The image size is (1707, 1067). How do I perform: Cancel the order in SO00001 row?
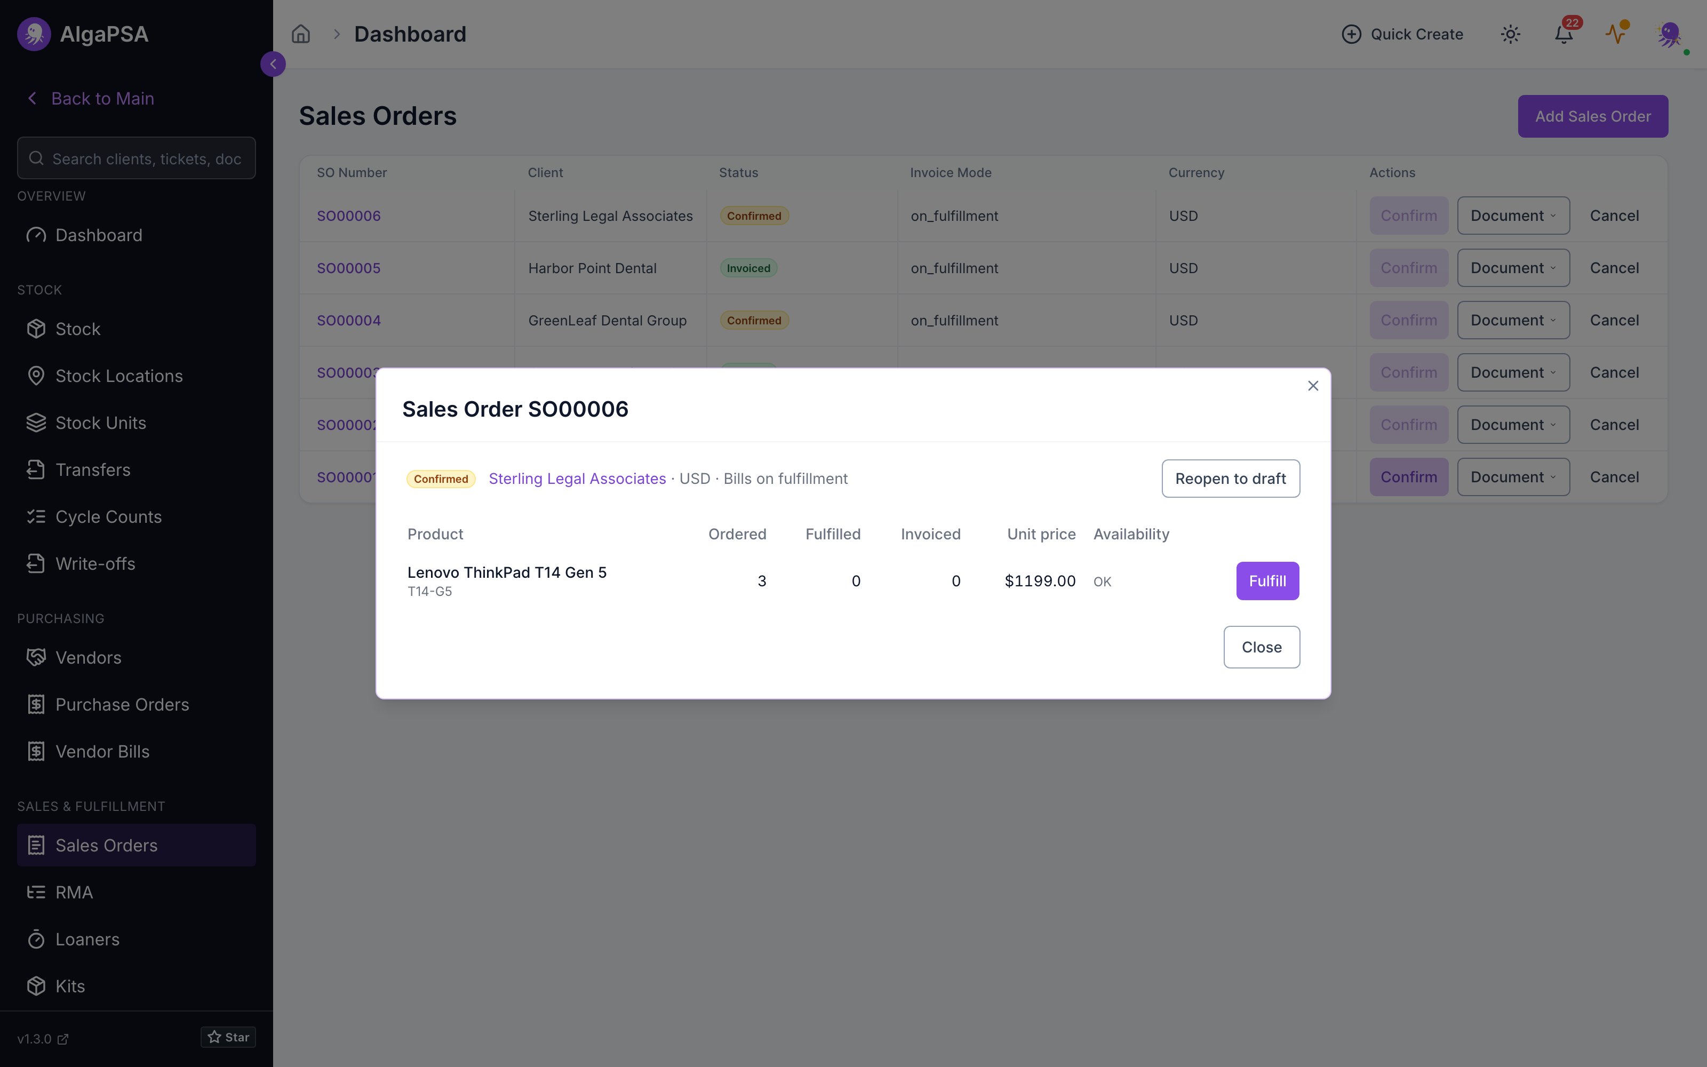[1614, 477]
